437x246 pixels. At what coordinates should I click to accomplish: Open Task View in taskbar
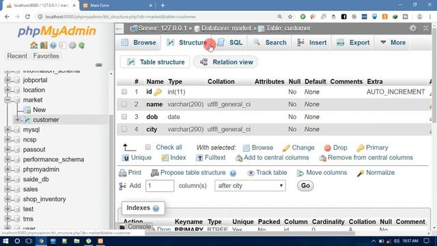click(x=29, y=241)
